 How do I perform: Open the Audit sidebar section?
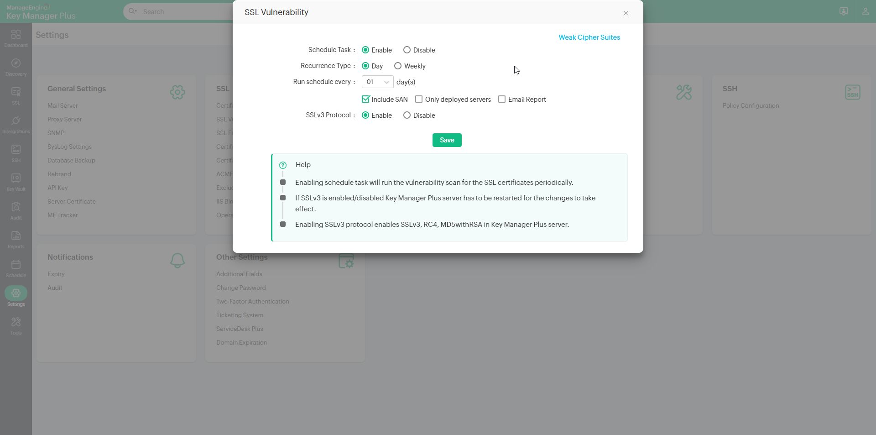(x=16, y=211)
